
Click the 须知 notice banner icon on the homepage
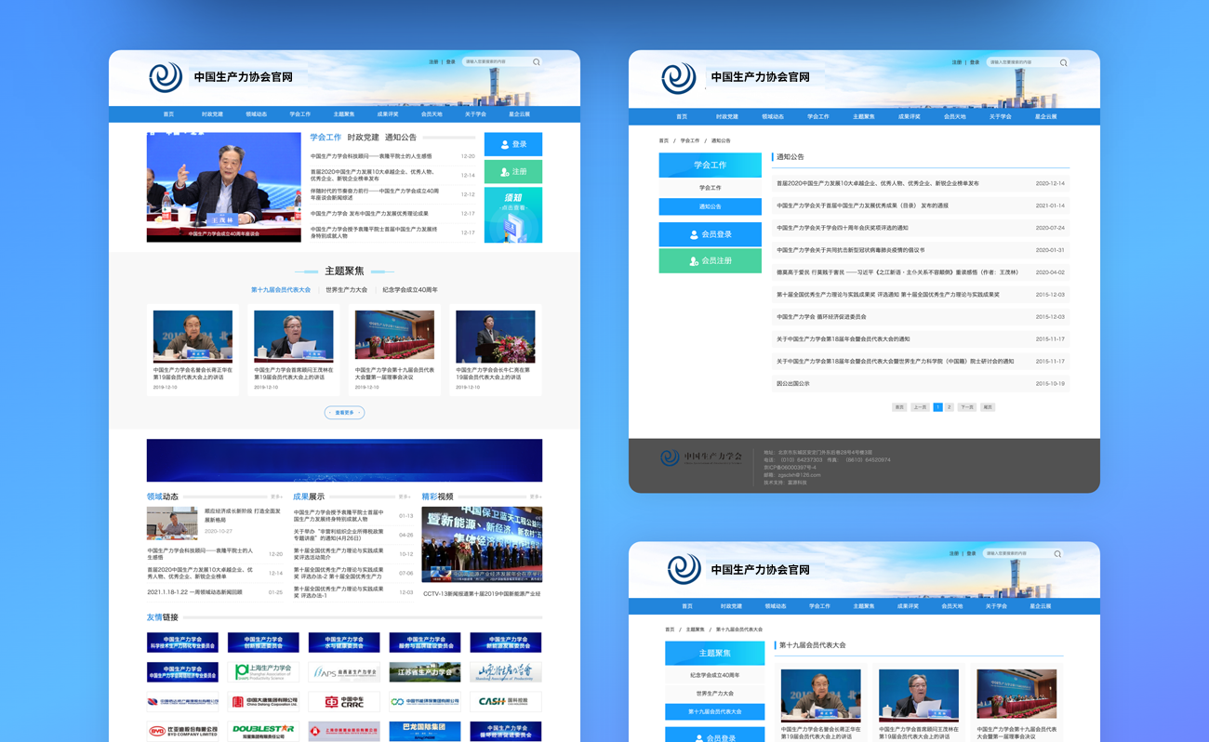pos(512,215)
